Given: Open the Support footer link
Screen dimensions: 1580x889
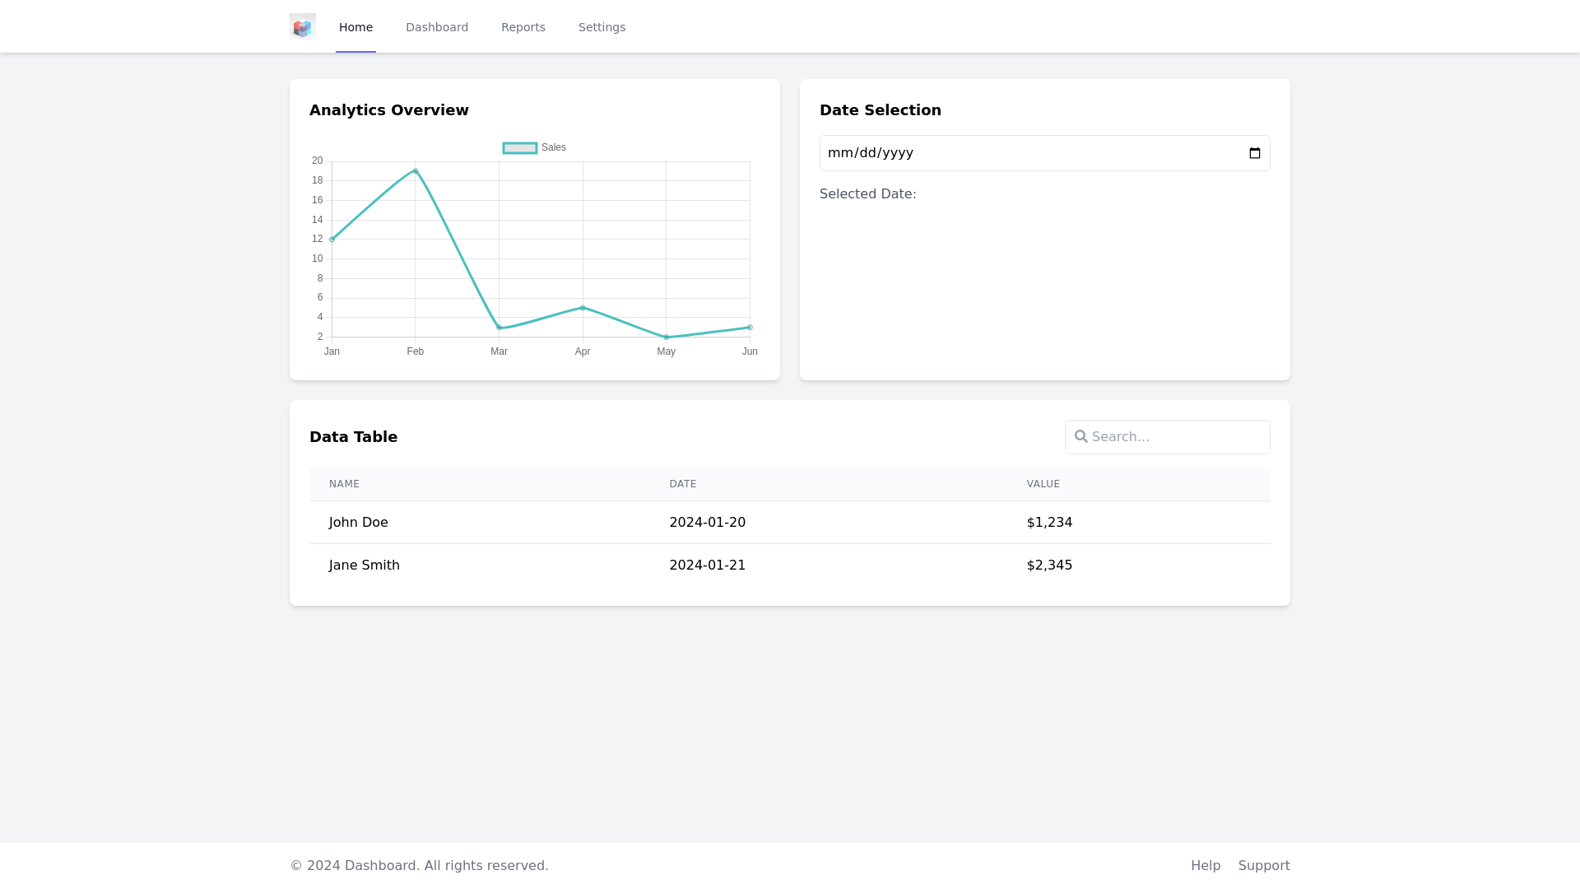Looking at the screenshot, I should [x=1263, y=865].
